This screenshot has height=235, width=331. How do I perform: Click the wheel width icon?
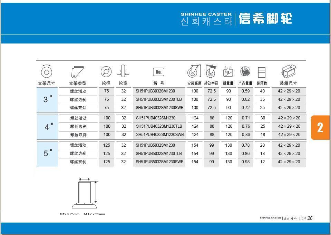(123, 72)
